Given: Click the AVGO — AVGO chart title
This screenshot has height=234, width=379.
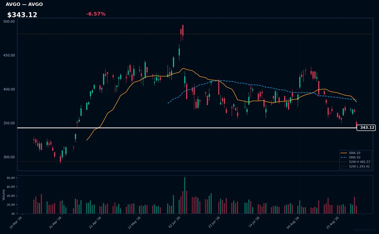Looking at the screenshot, I should pyautogui.click(x=24, y=4).
